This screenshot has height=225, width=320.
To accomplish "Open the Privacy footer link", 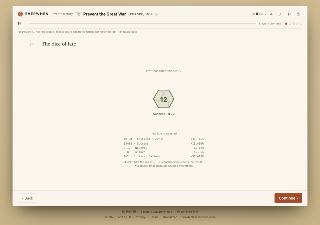I will click(140, 217).
